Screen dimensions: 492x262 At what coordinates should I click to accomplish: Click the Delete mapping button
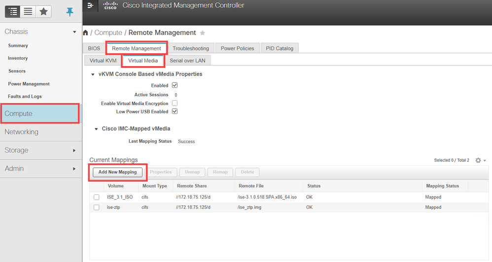point(247,172)
